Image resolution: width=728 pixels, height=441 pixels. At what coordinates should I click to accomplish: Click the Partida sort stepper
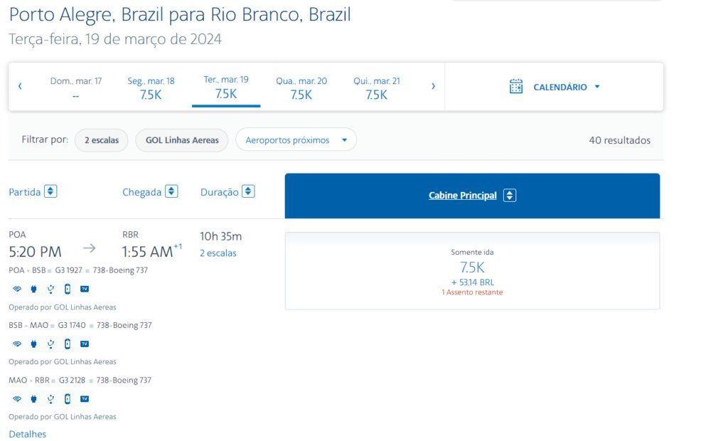coord(50,191)
